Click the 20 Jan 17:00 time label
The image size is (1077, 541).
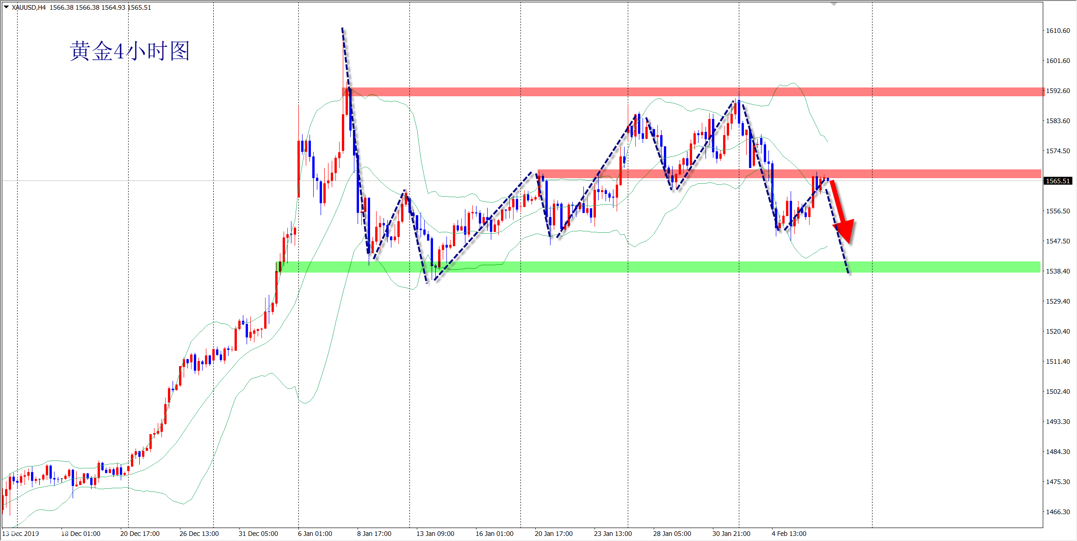click(553, 534)
